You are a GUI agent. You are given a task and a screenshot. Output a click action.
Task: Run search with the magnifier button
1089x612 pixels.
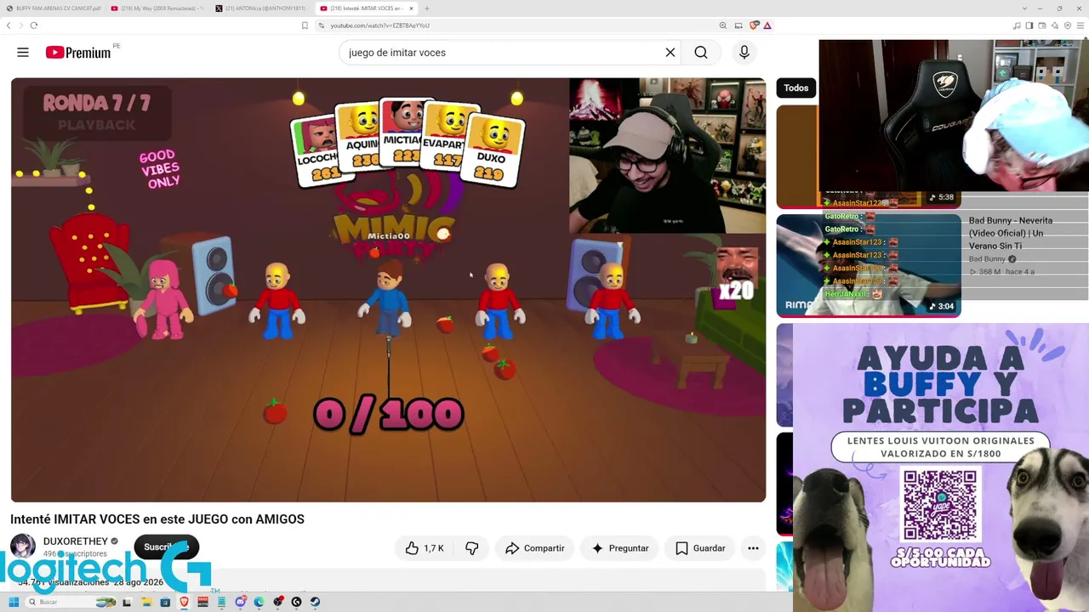click(701, 53)
